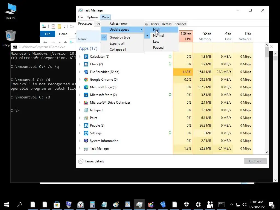Click the Paint icon in process list
This screenshot has width=280, height=210.
[86, 118]
